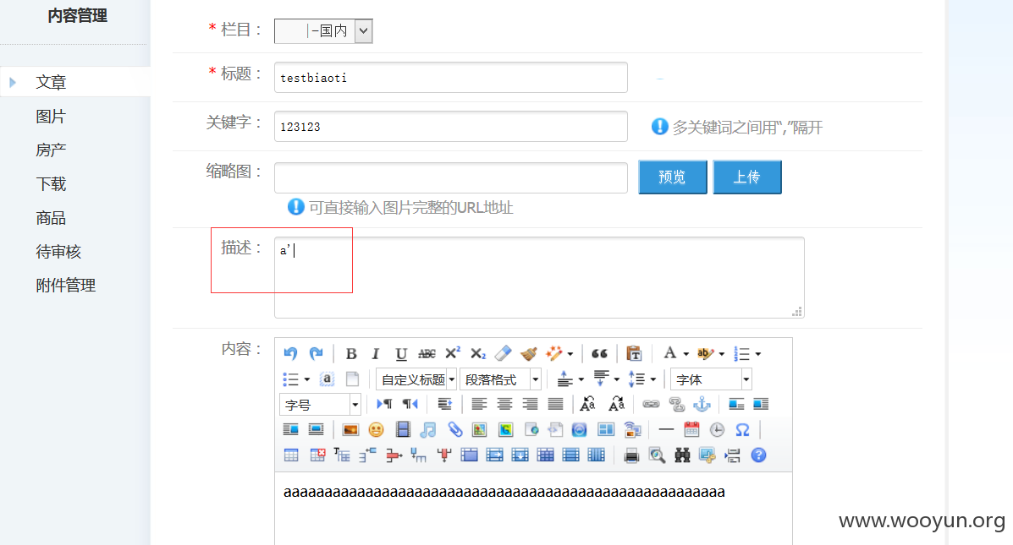Click the print icon in editor toolbar
Image resolution: width=1013 pixels, height=545 pixels.
[x=631, y=455]
